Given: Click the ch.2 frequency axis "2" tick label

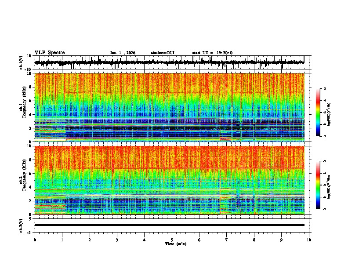Looking at the screenshot, I should 30,201.
